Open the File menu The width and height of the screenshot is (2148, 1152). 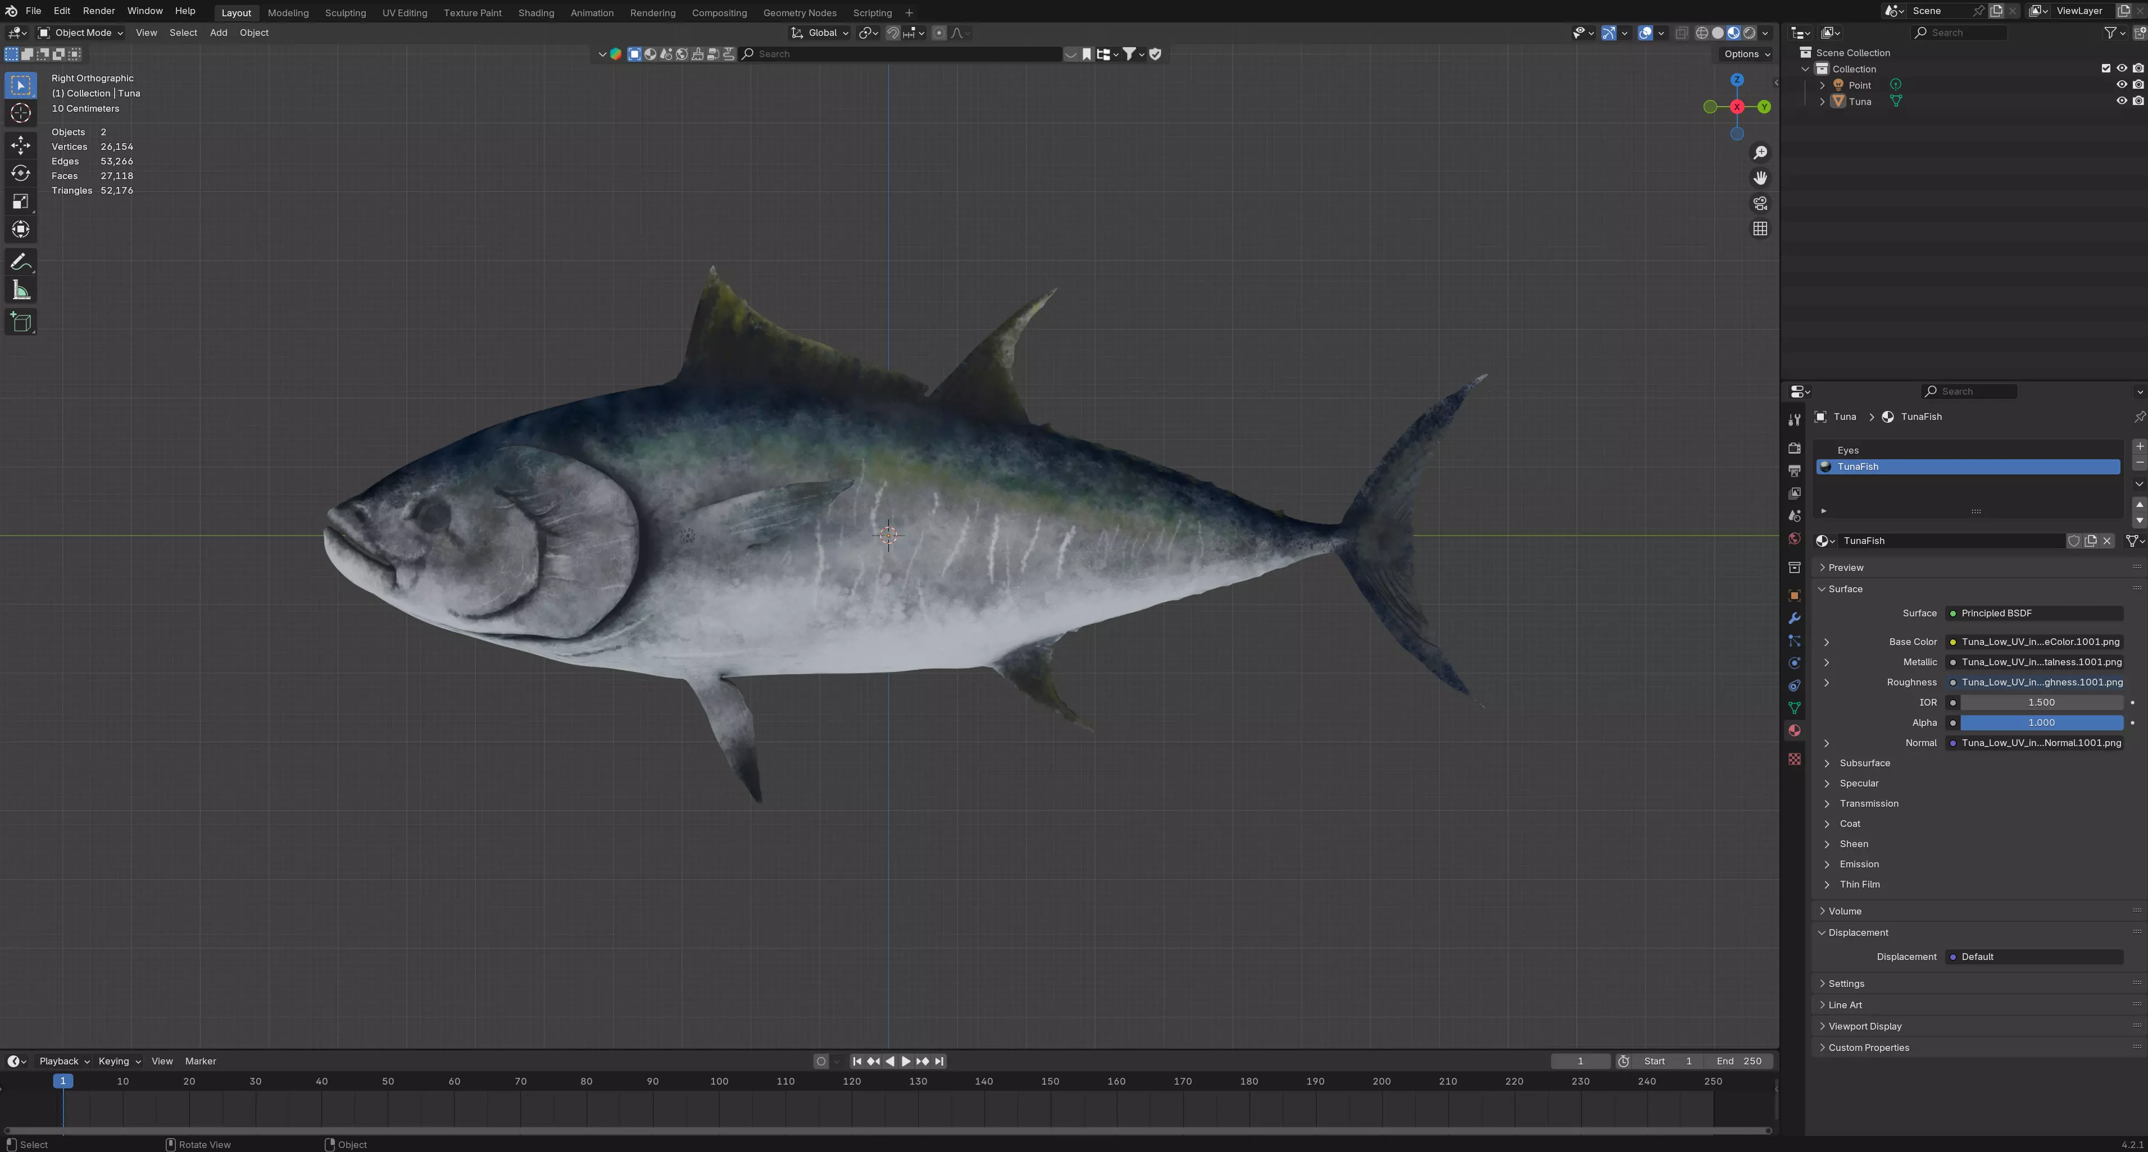(33, 11)
